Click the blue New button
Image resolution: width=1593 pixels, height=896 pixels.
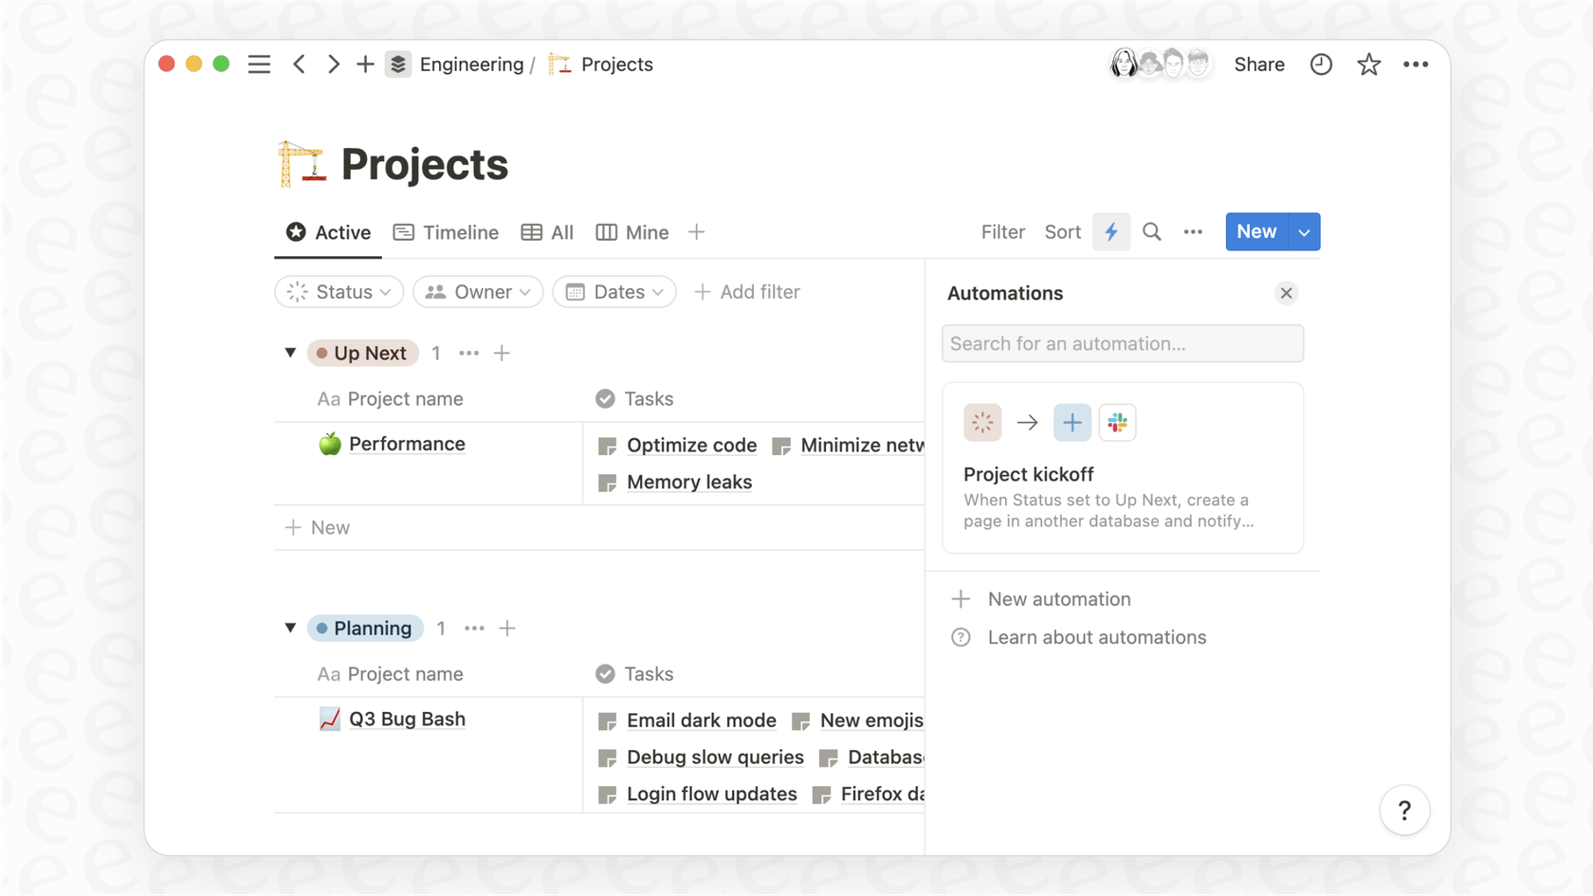(x=1255, y=231)
